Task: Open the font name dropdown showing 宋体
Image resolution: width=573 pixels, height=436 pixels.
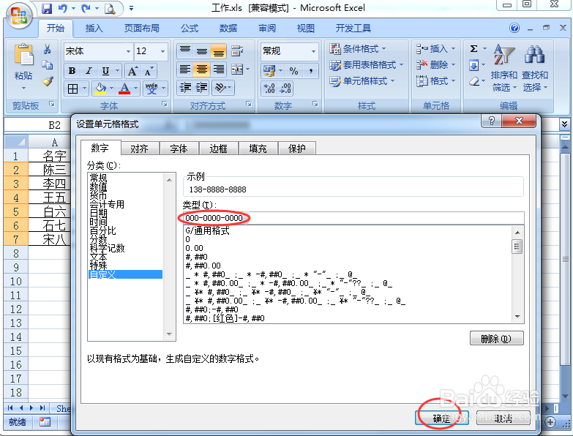Action: click(129, 51)
